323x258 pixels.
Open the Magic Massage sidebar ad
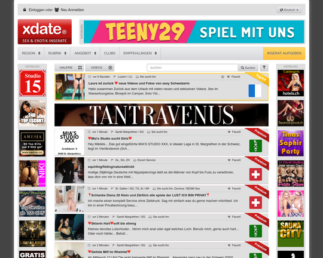[32, 204]
